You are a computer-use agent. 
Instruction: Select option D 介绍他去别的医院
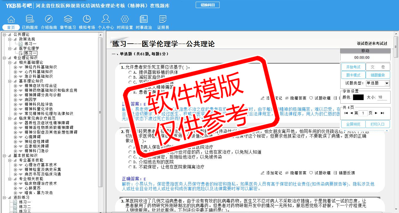(130, 162)
